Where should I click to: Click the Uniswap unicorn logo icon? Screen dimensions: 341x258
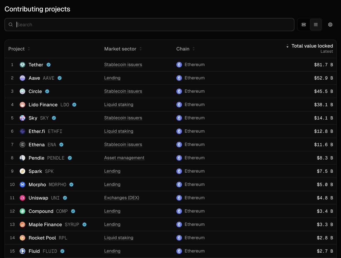coord(22,198)
